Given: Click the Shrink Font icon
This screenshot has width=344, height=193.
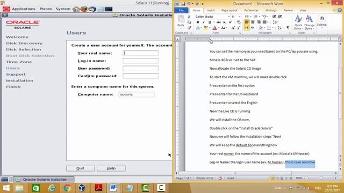Looking at the screenshot, I should [239, 28].
